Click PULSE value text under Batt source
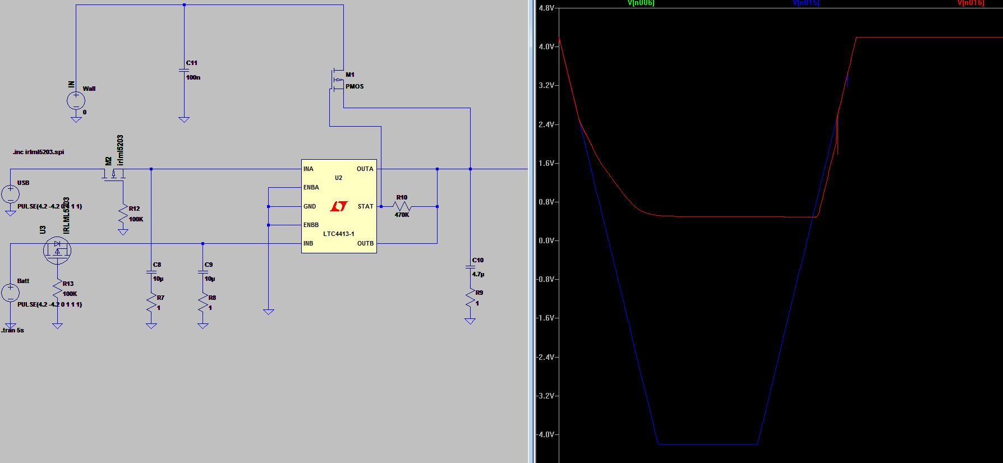The height and width of the screenshot is (463, 1003). [50, 304]
